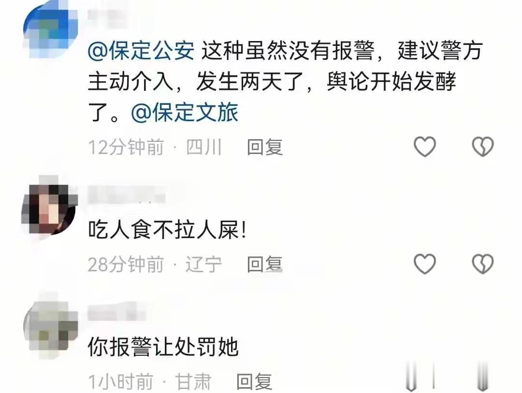Screen dimensions: 522x393
Task: Like the 吃人食不拉人屎 comment
Action: (x=424, y=264)
